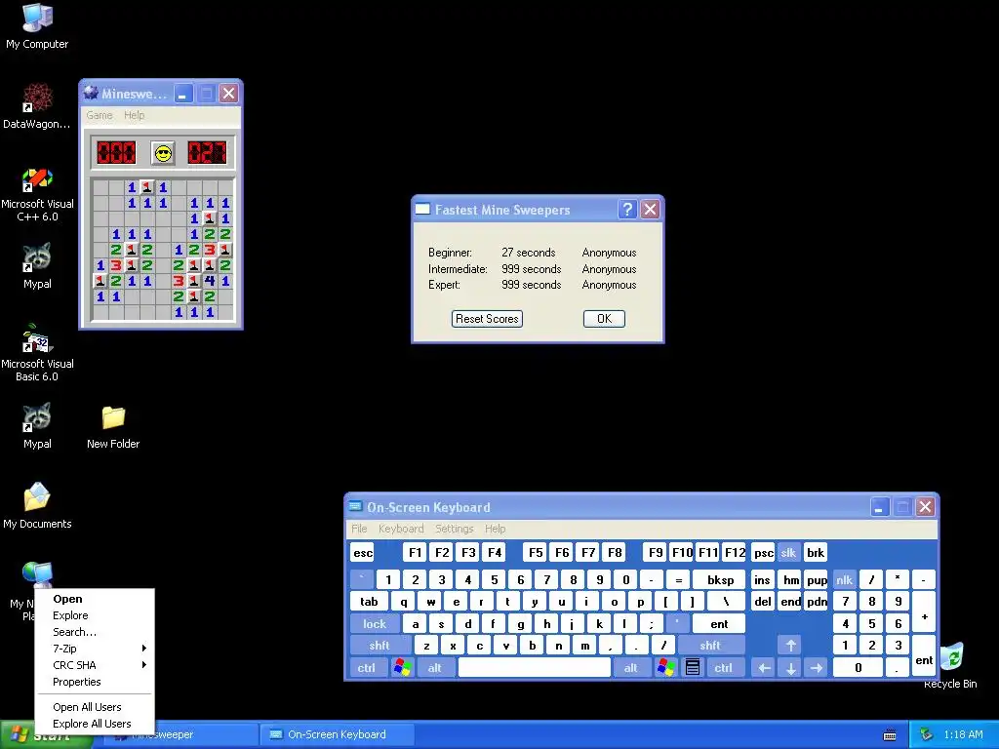Open the Help menu in Minesweeper

[135, 115]
